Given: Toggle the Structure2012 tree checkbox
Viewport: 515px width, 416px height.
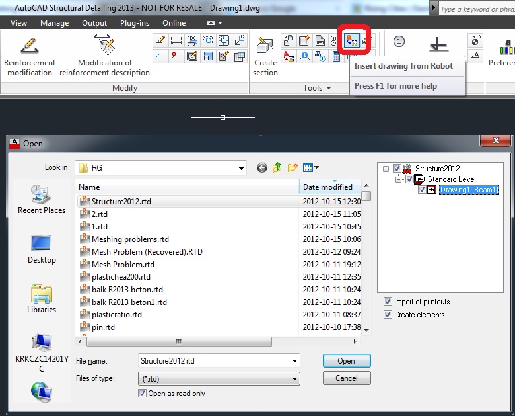Looking at the screenshot, I should (x=397, y=169).
